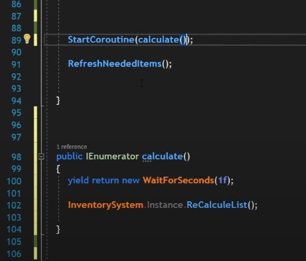Click the opening brace on line 99
This screenshot has height=261, width=306.
point(58,169)
